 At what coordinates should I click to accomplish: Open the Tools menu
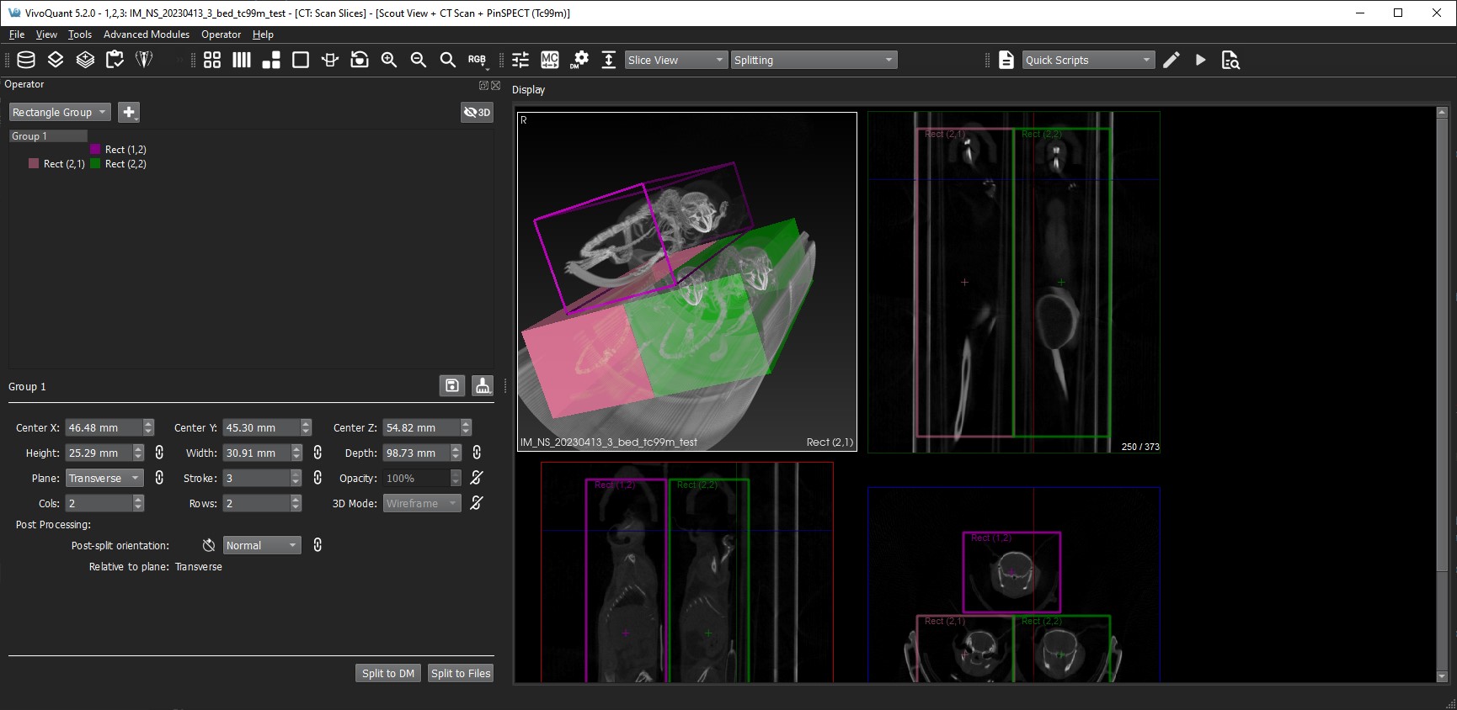(x=80, y=34)
